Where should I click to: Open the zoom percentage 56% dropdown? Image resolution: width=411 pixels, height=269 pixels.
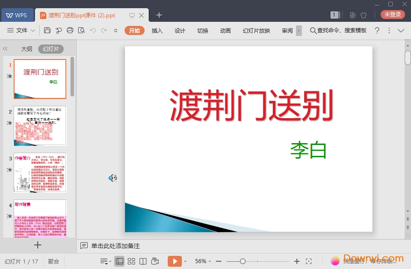[201, 261]
